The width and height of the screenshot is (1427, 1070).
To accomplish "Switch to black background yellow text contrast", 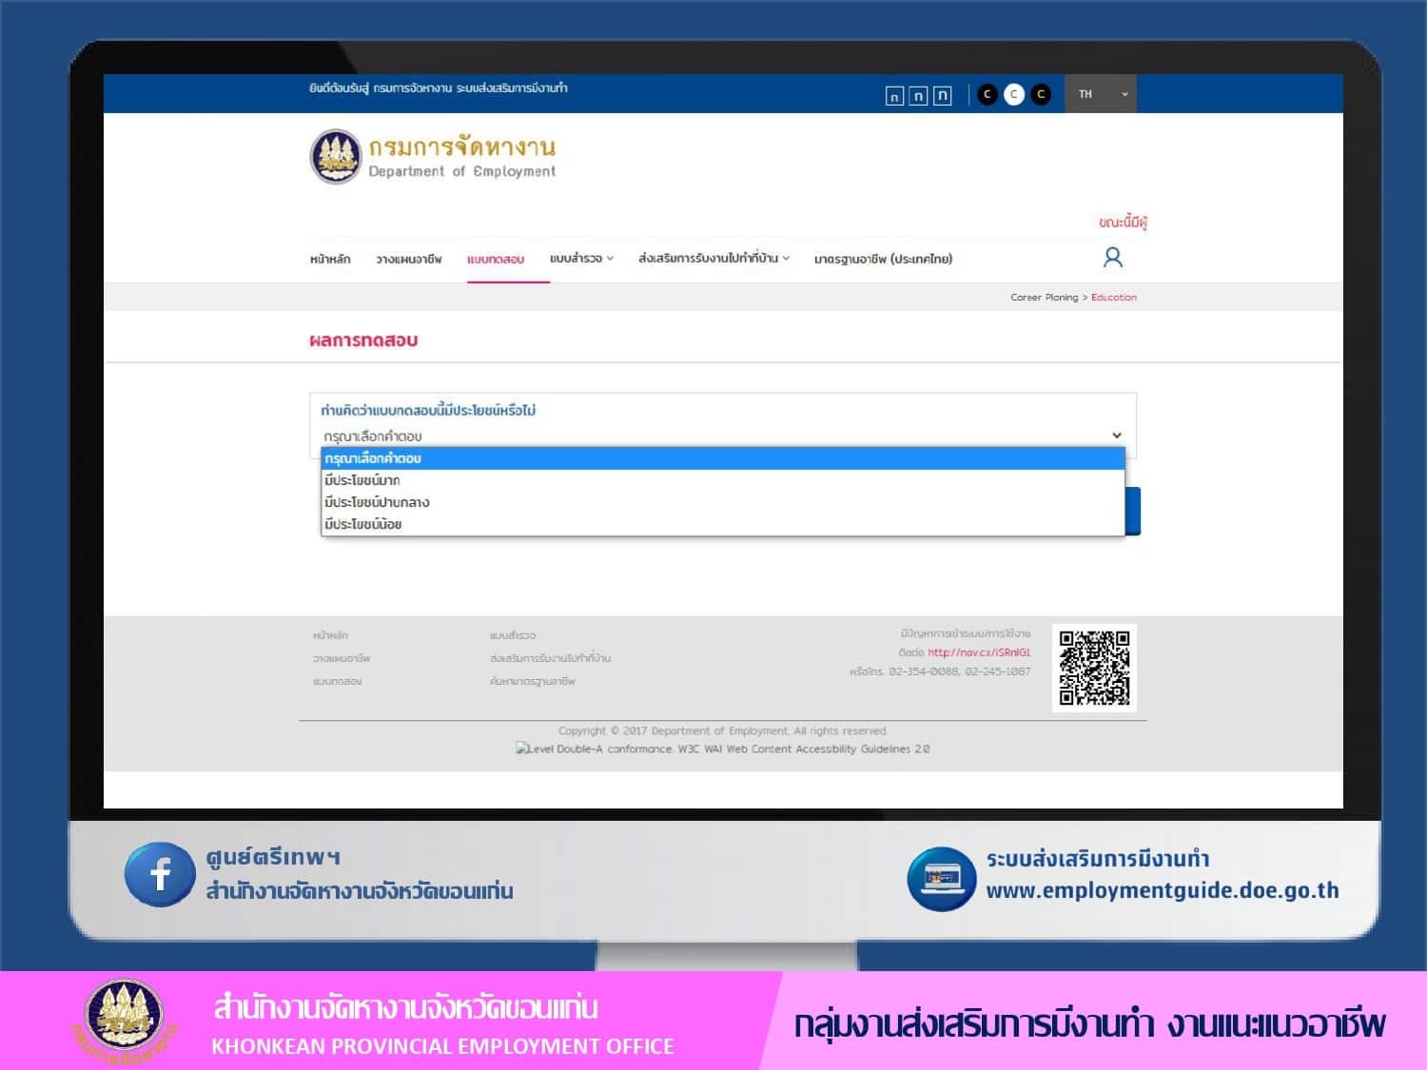I will coord(1041,94).
